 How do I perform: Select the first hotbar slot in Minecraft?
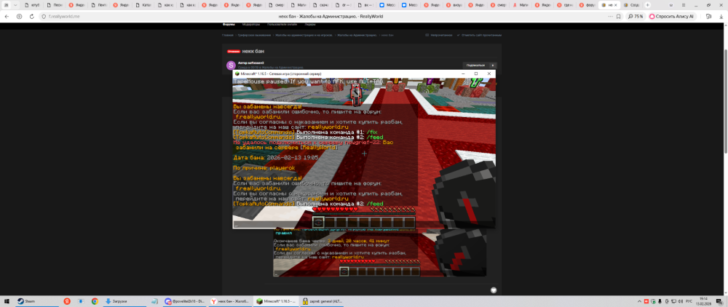coord(319,223)
